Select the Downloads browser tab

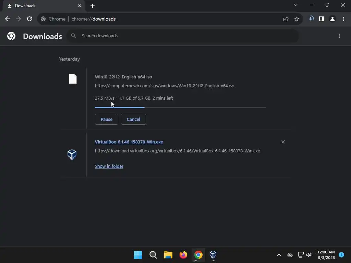(x=44, y=6)
